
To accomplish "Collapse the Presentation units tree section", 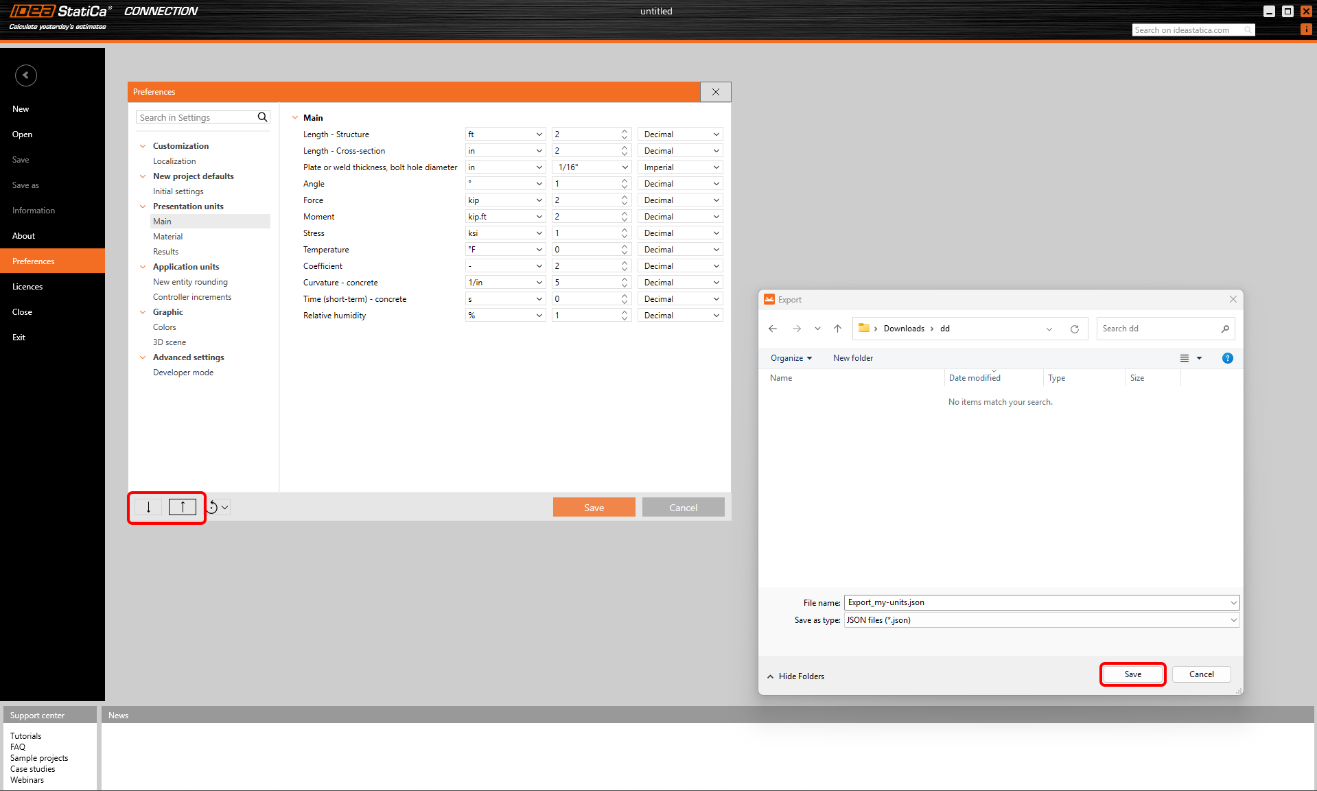I will coord(143,206).
